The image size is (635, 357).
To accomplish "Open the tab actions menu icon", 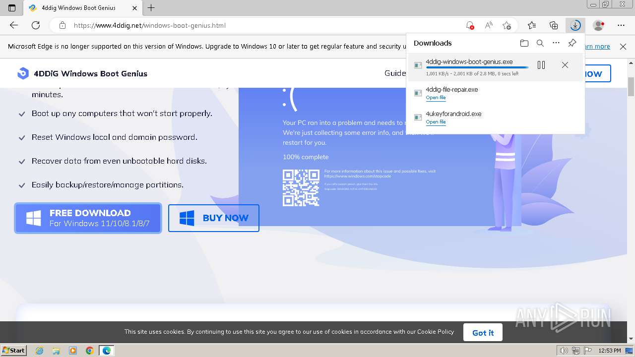I will pos(12,8).
